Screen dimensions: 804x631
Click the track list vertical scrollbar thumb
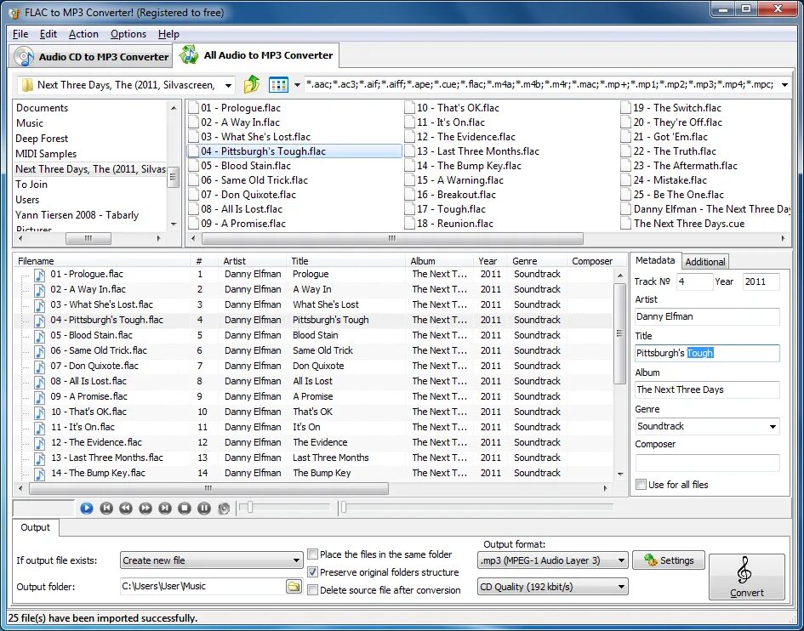620,333
